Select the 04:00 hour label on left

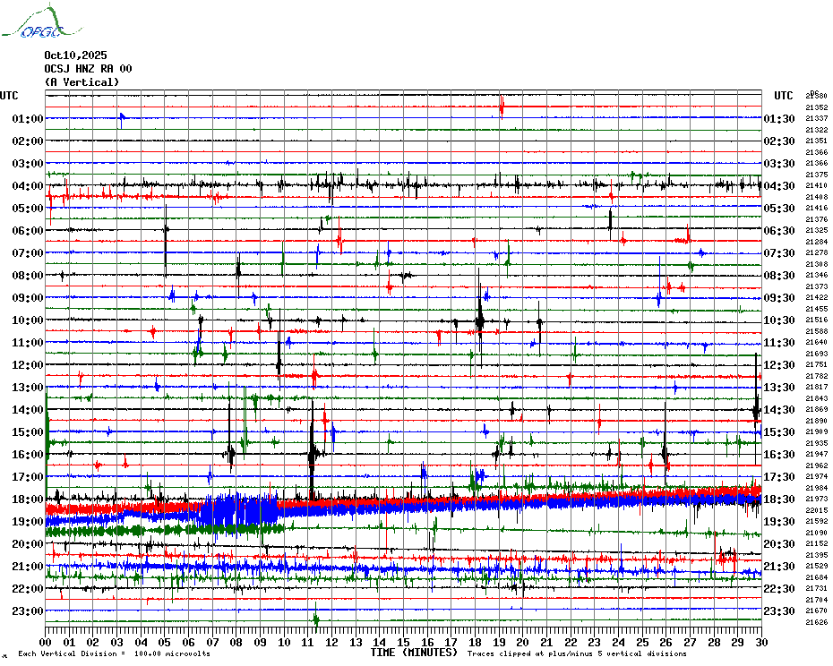tap(29, 186)
